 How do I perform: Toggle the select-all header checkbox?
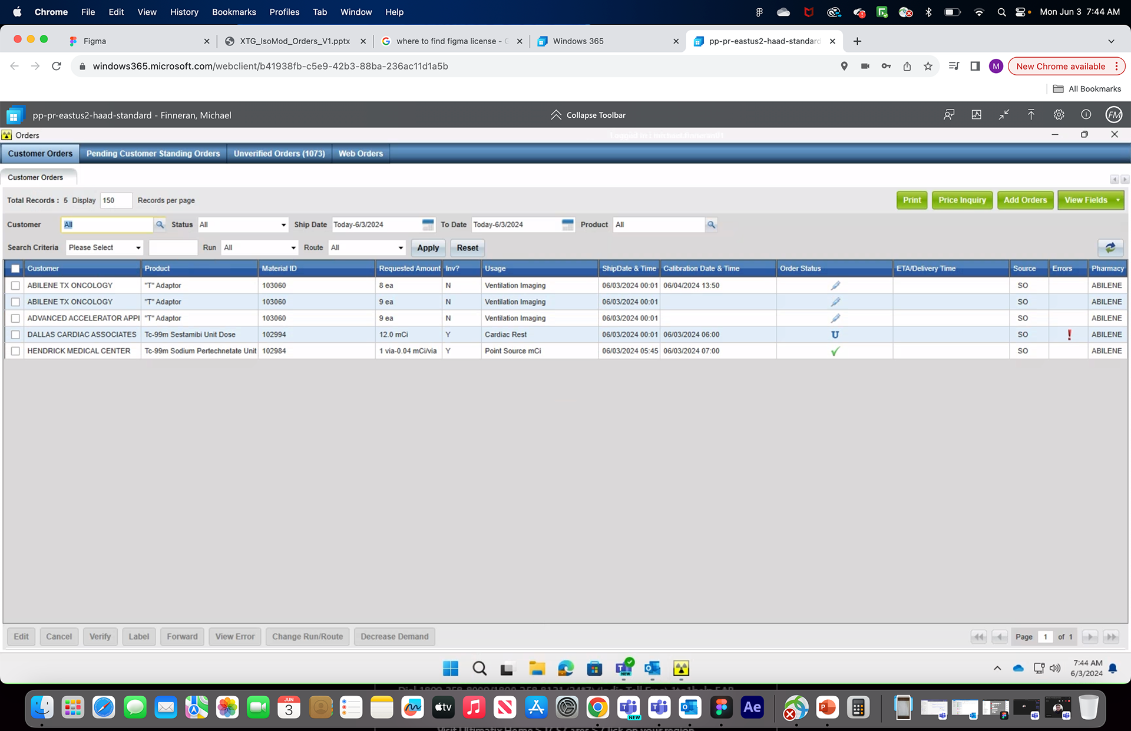(15, 269)
